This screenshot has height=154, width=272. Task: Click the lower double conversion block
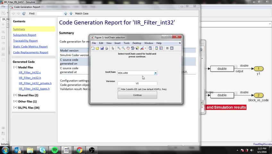[222, 95]
